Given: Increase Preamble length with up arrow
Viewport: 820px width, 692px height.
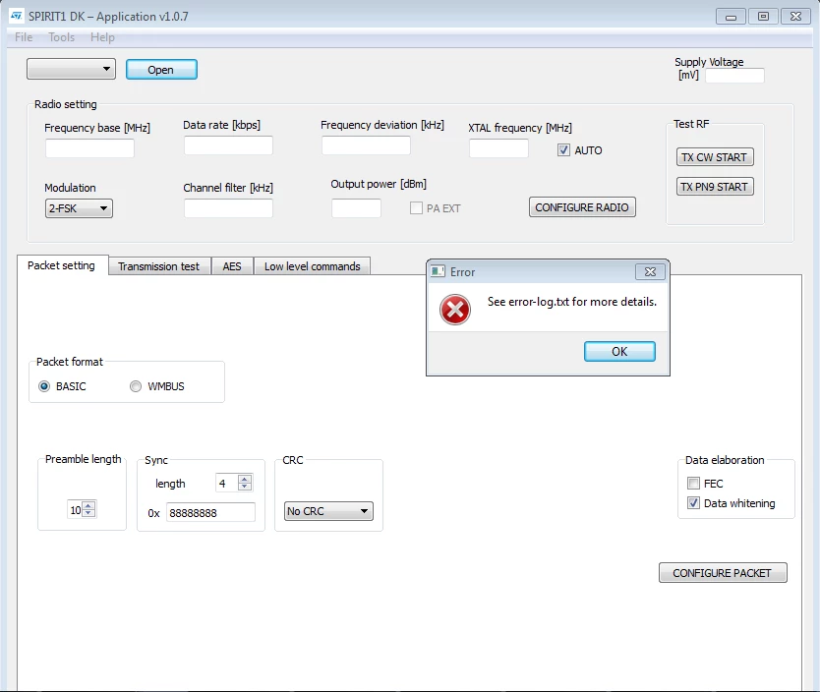Looking at the screenshot, I should pyautogui.click(x=89, y=505).
